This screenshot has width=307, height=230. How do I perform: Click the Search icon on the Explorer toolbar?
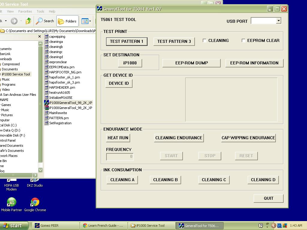[44, 21]
